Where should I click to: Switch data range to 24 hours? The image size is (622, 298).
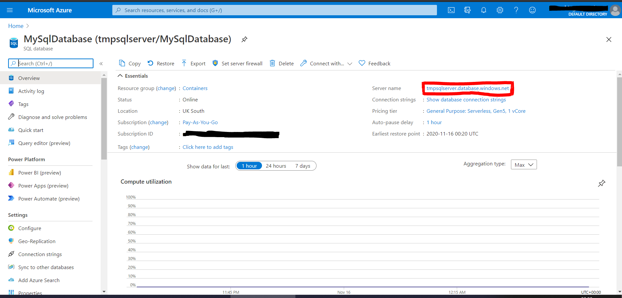276,166
